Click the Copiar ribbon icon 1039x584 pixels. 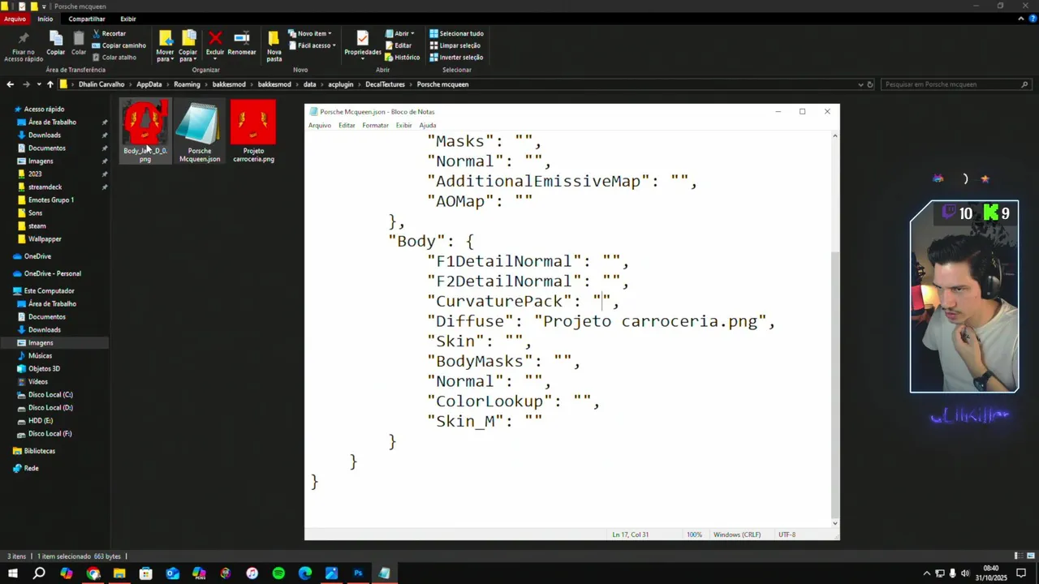click(55, 38)
